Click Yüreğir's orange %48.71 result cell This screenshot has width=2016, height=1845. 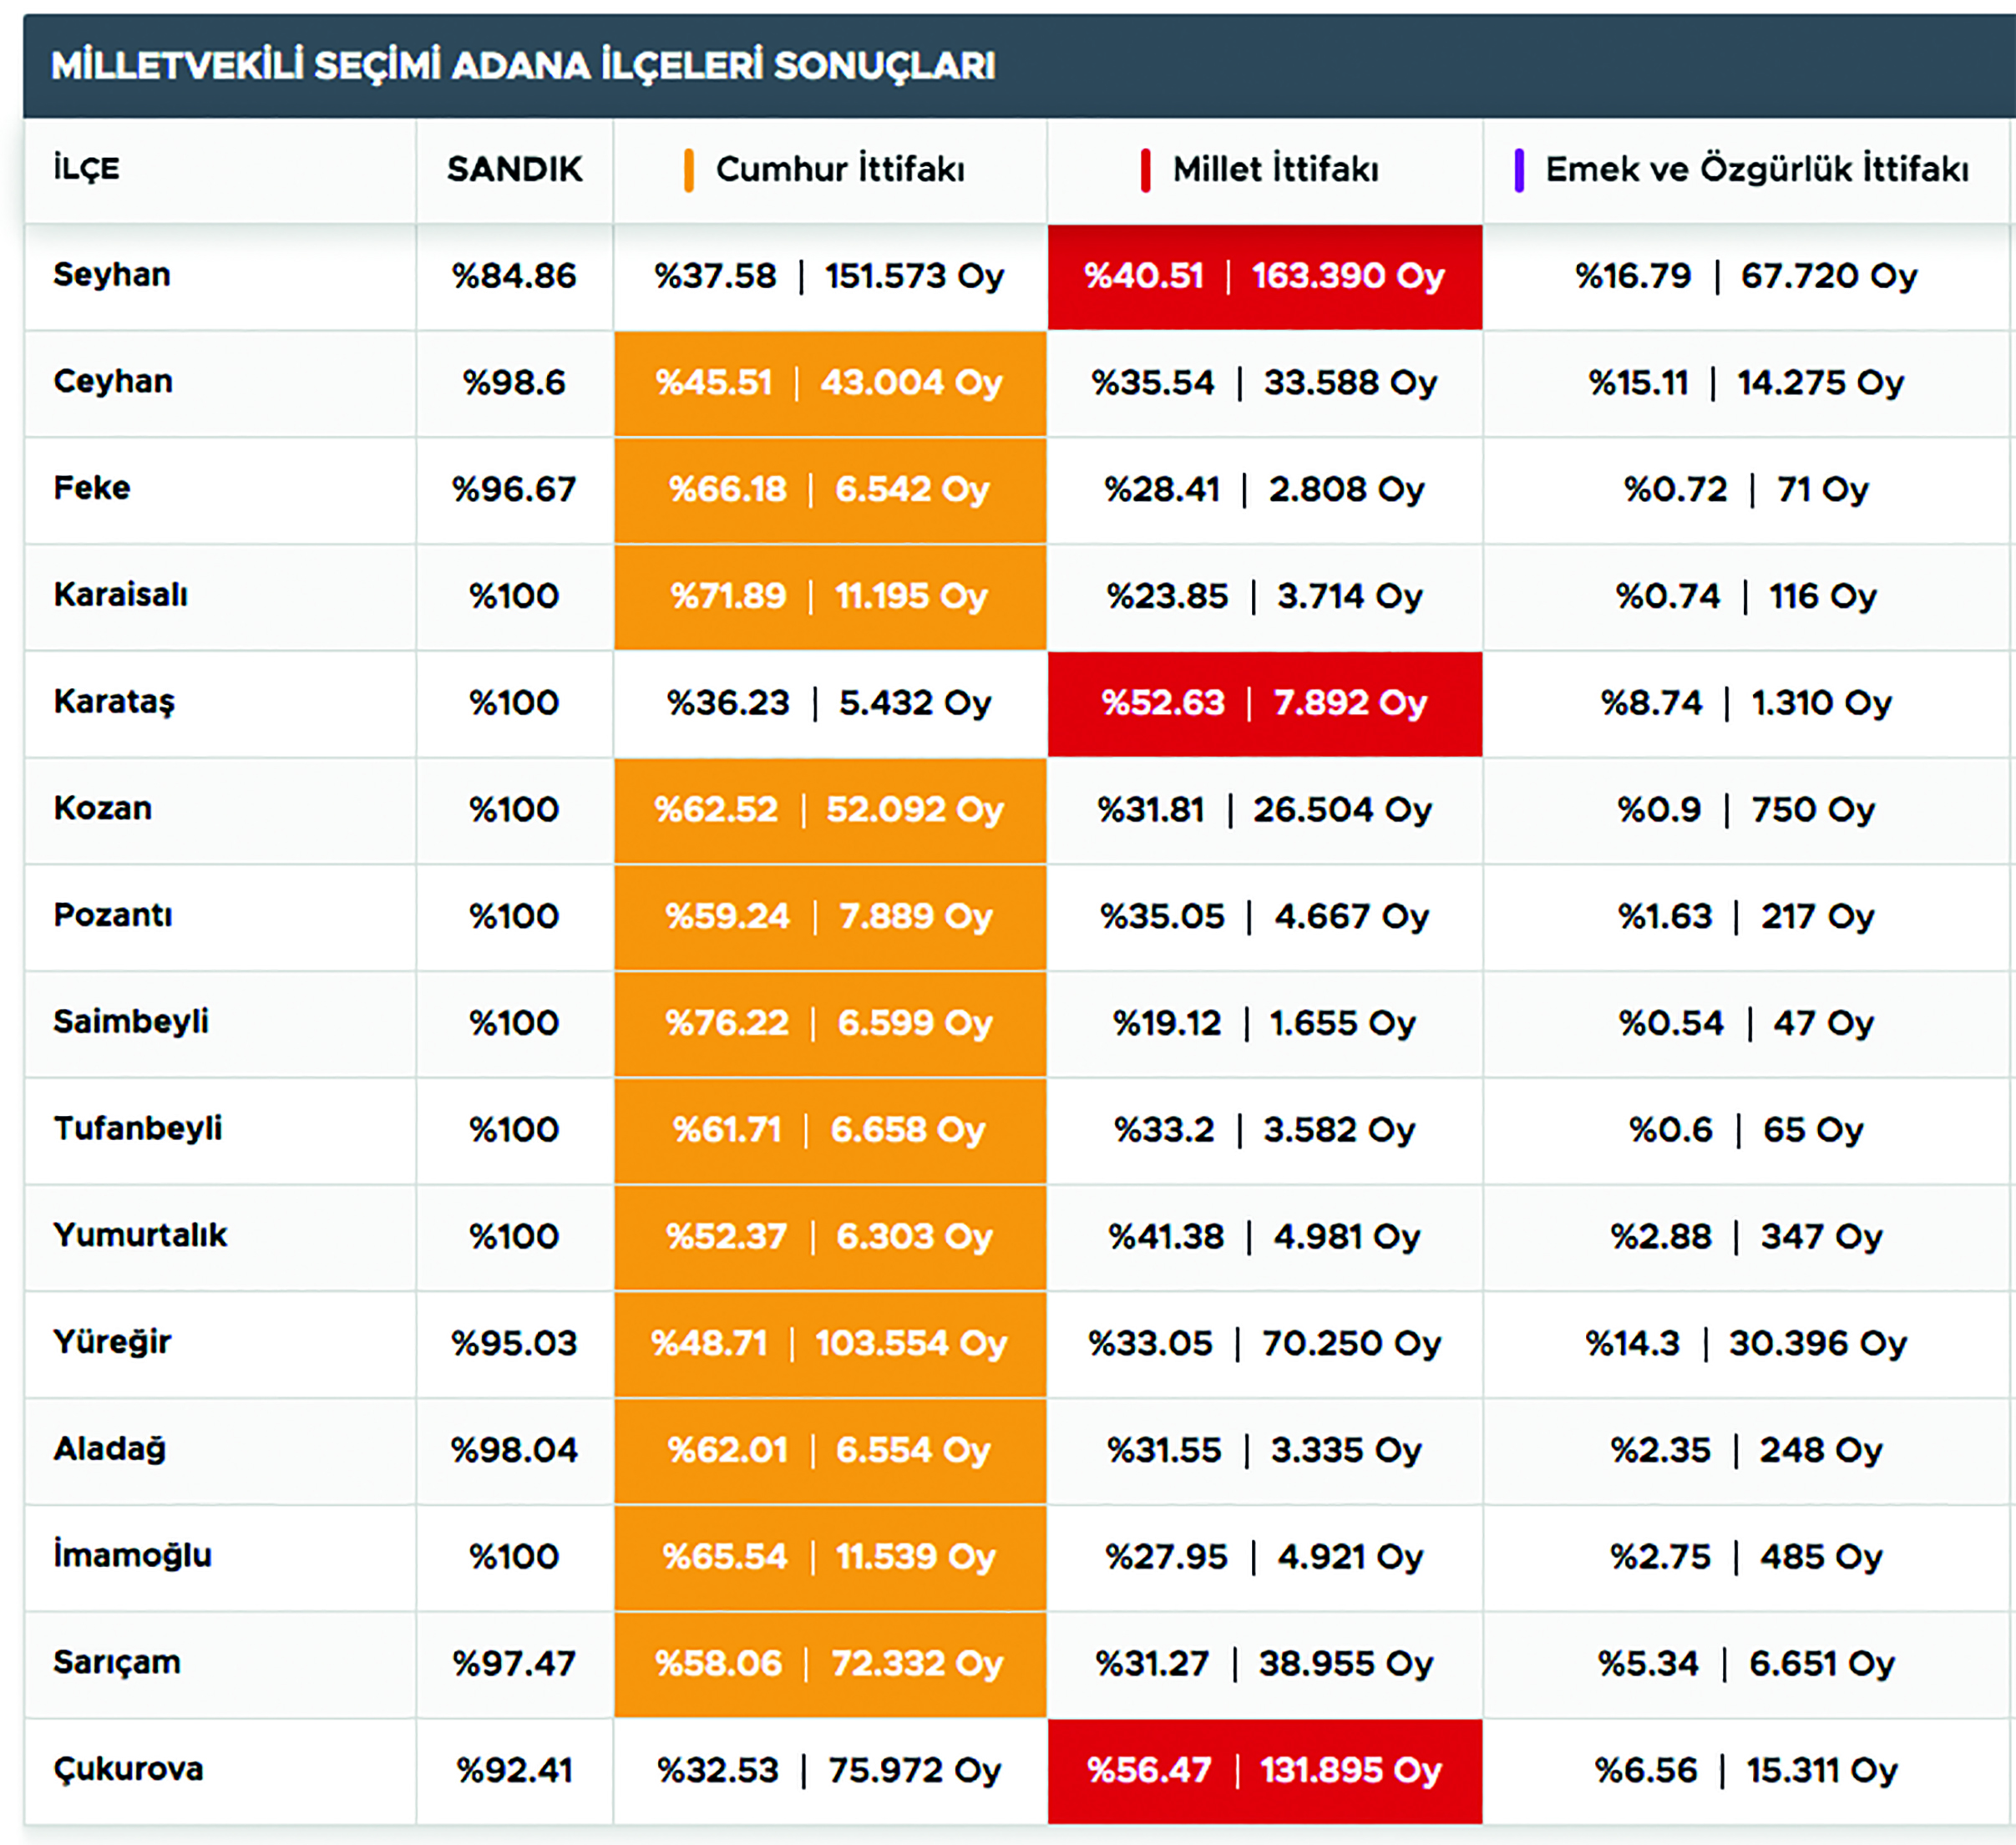point(709,1343)
